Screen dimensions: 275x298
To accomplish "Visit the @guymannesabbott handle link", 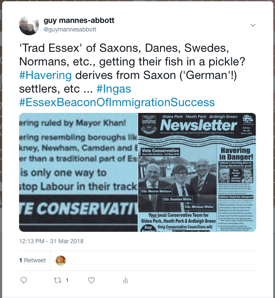I will point(70,29).
